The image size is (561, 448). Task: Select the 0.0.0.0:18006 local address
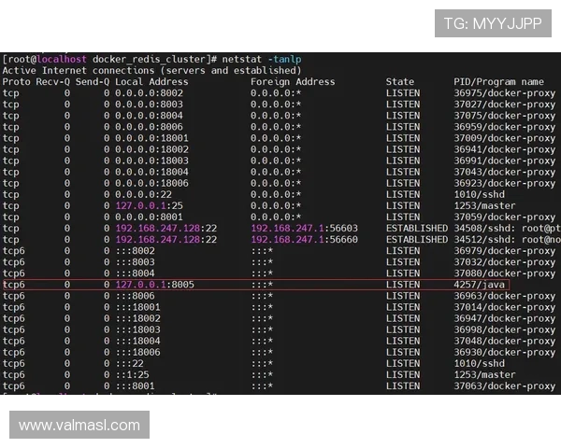(x=151, y=183)
